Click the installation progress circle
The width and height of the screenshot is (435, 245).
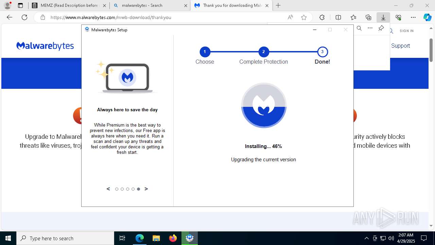[264, 105]
